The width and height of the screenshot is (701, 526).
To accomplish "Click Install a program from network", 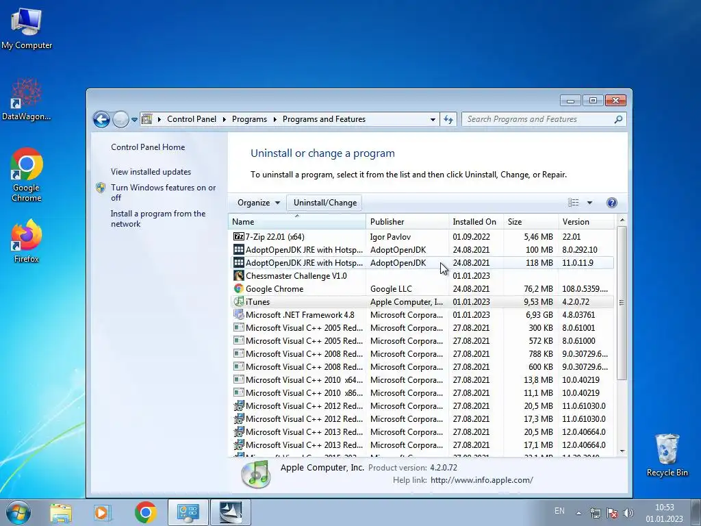I will [158, 218].
